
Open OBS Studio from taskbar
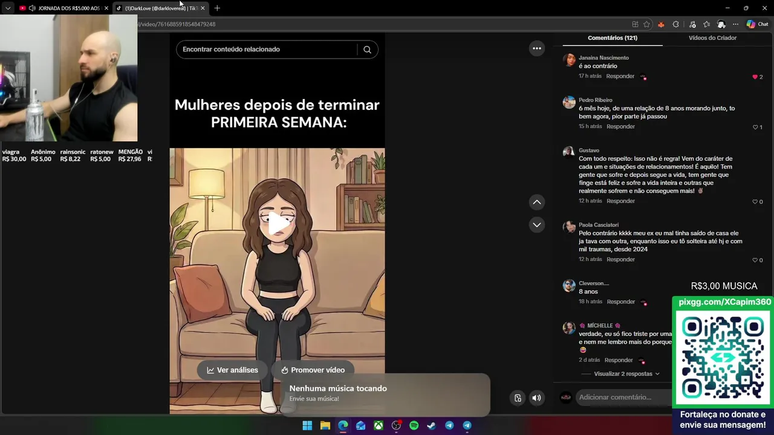(x=396, y=425)
